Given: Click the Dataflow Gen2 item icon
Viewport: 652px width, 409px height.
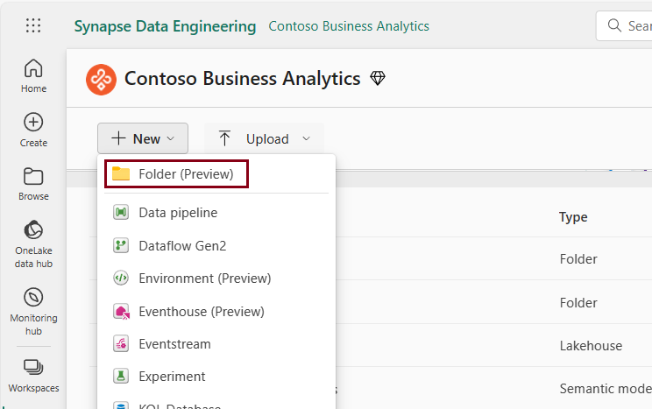Looking at the screenshot, I should [121, 245].
